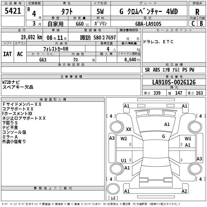Select the IAT shift type cell
Screen dimensions: 207x207
point(7,54)
